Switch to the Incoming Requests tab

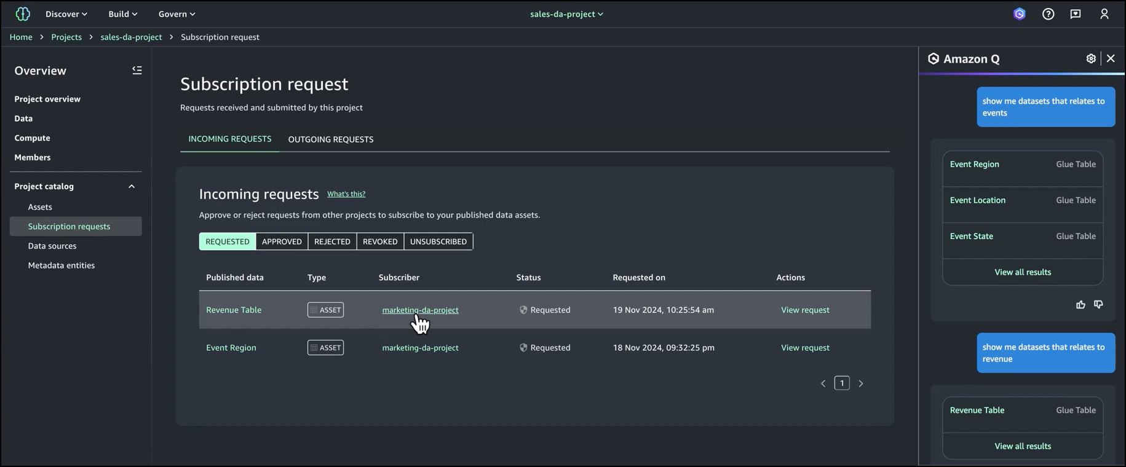pos(229,139)
